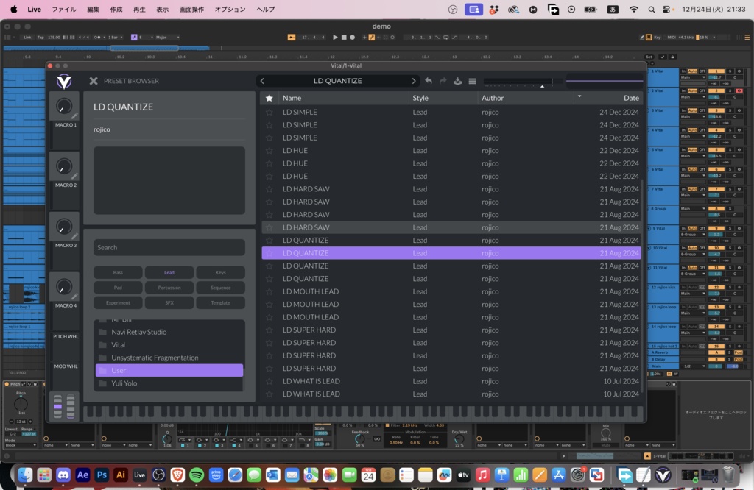
Task: Load the next preset with right arrow
Action: [x=414, y=81]
